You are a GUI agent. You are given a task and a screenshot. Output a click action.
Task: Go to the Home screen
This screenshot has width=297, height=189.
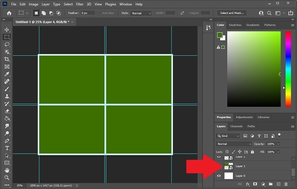(x=9, y=13)
